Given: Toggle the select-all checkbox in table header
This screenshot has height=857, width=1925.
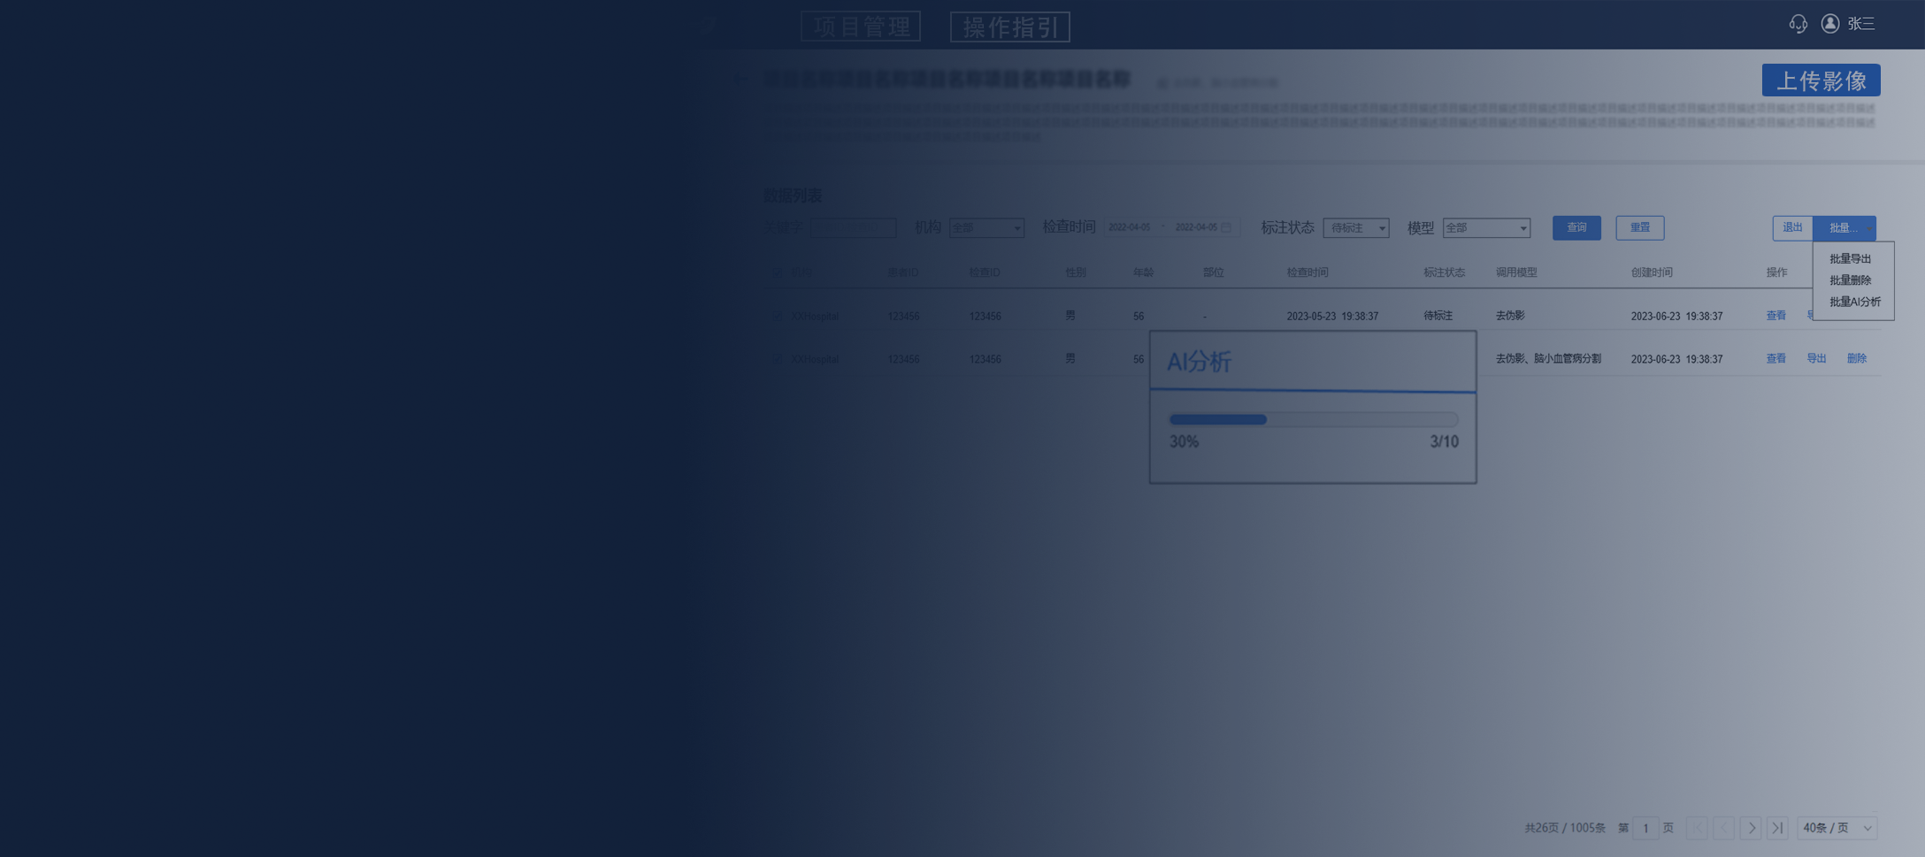Looking at the screenshot, I should pyautogui.click(x=777, y=272).
